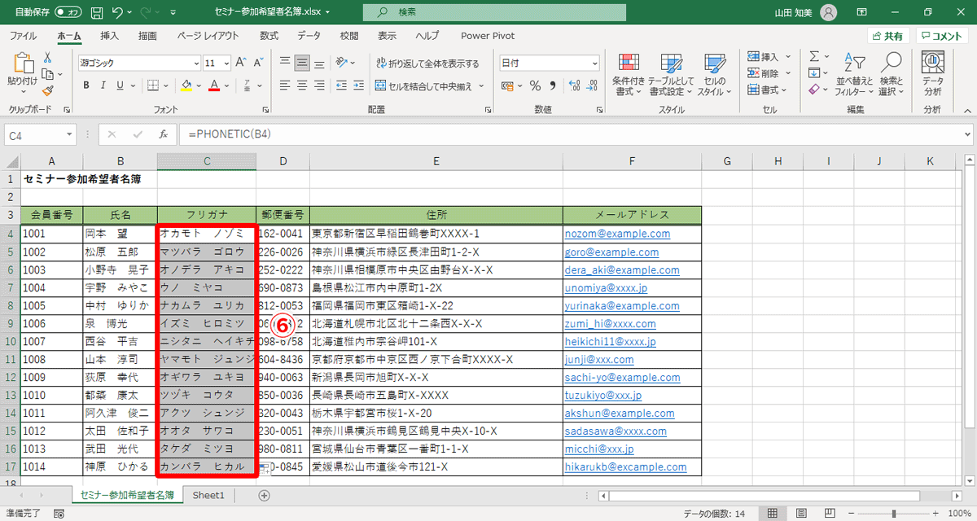Click the 共有 (Share) button
Screen dimensions: 977x521
[x=887, y=35]
